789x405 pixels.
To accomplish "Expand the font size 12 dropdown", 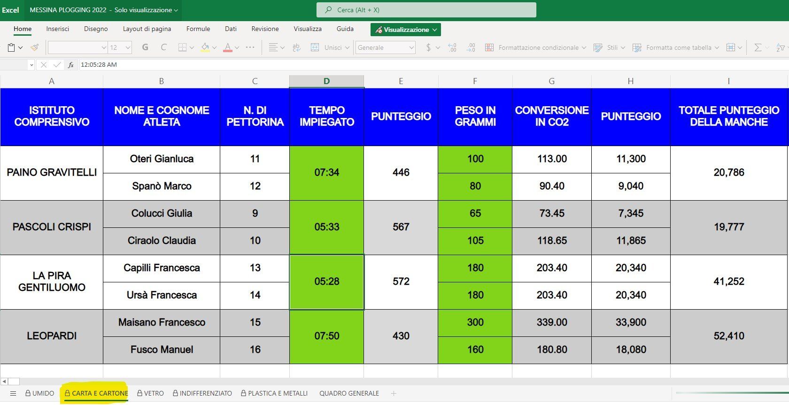I will (x=128, y=47).
